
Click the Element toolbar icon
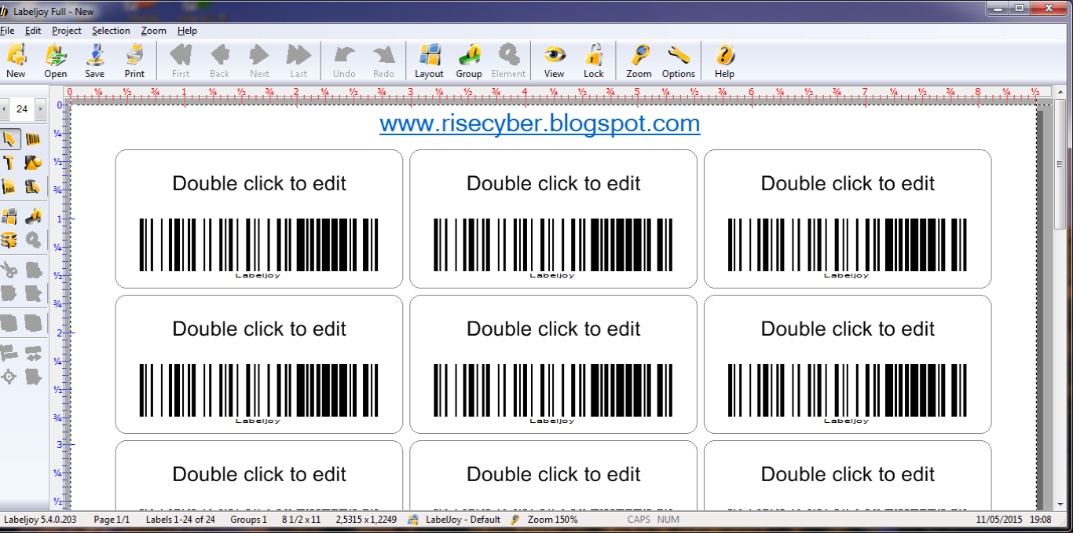tap(508, 61)
